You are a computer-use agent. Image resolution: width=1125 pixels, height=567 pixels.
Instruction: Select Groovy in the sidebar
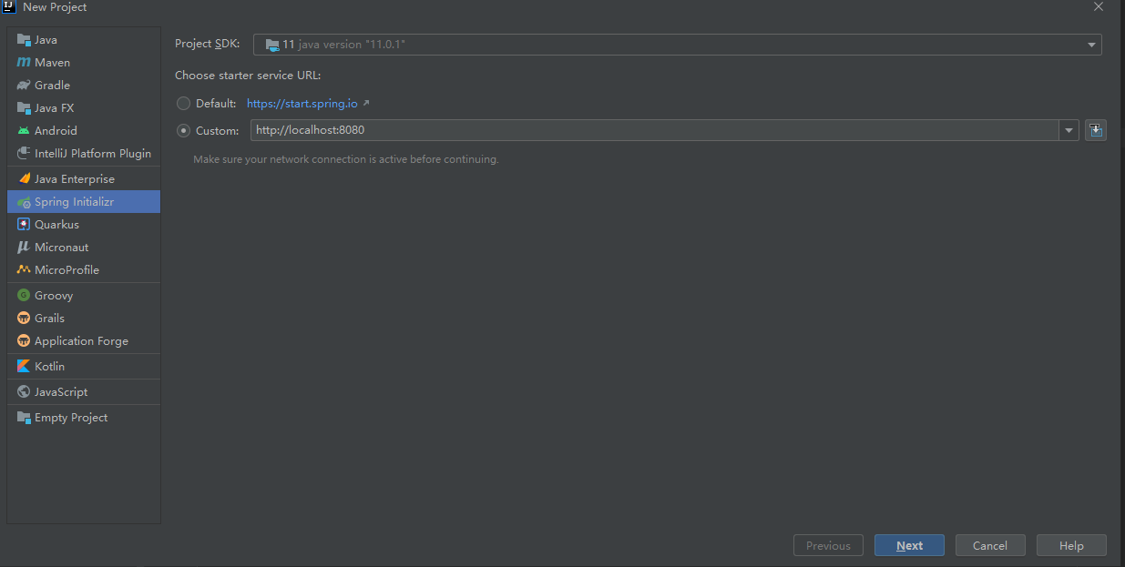(x=84, y=296)
